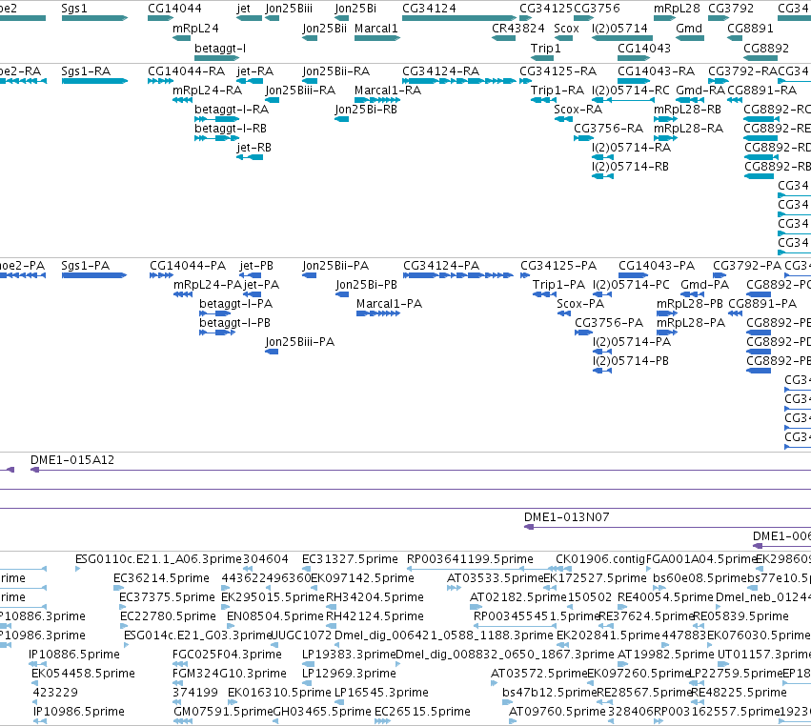Click the DME1-013N07 purple arrowhead glyph
Image resolution: width=811 pixels, height=726 pixels.
click(x=529, y=527)
